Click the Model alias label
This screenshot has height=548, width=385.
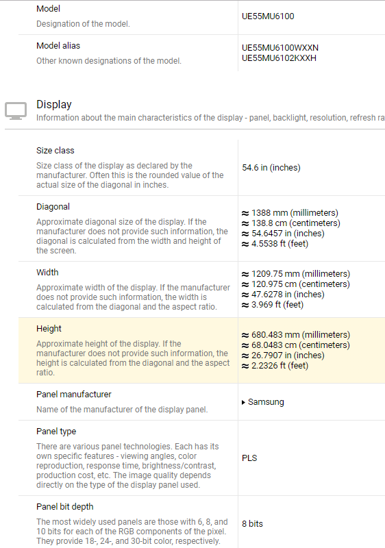coord(58,45)
